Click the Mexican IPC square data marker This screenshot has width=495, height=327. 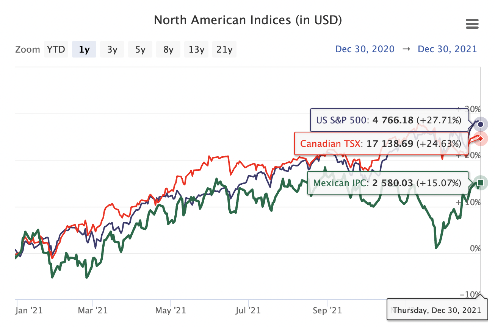(481, 183)
